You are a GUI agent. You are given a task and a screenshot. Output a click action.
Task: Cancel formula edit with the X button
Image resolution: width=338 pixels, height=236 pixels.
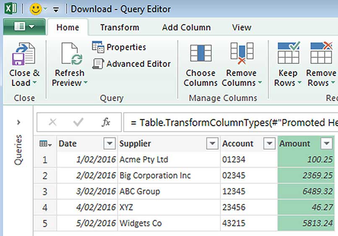[53, 122]
